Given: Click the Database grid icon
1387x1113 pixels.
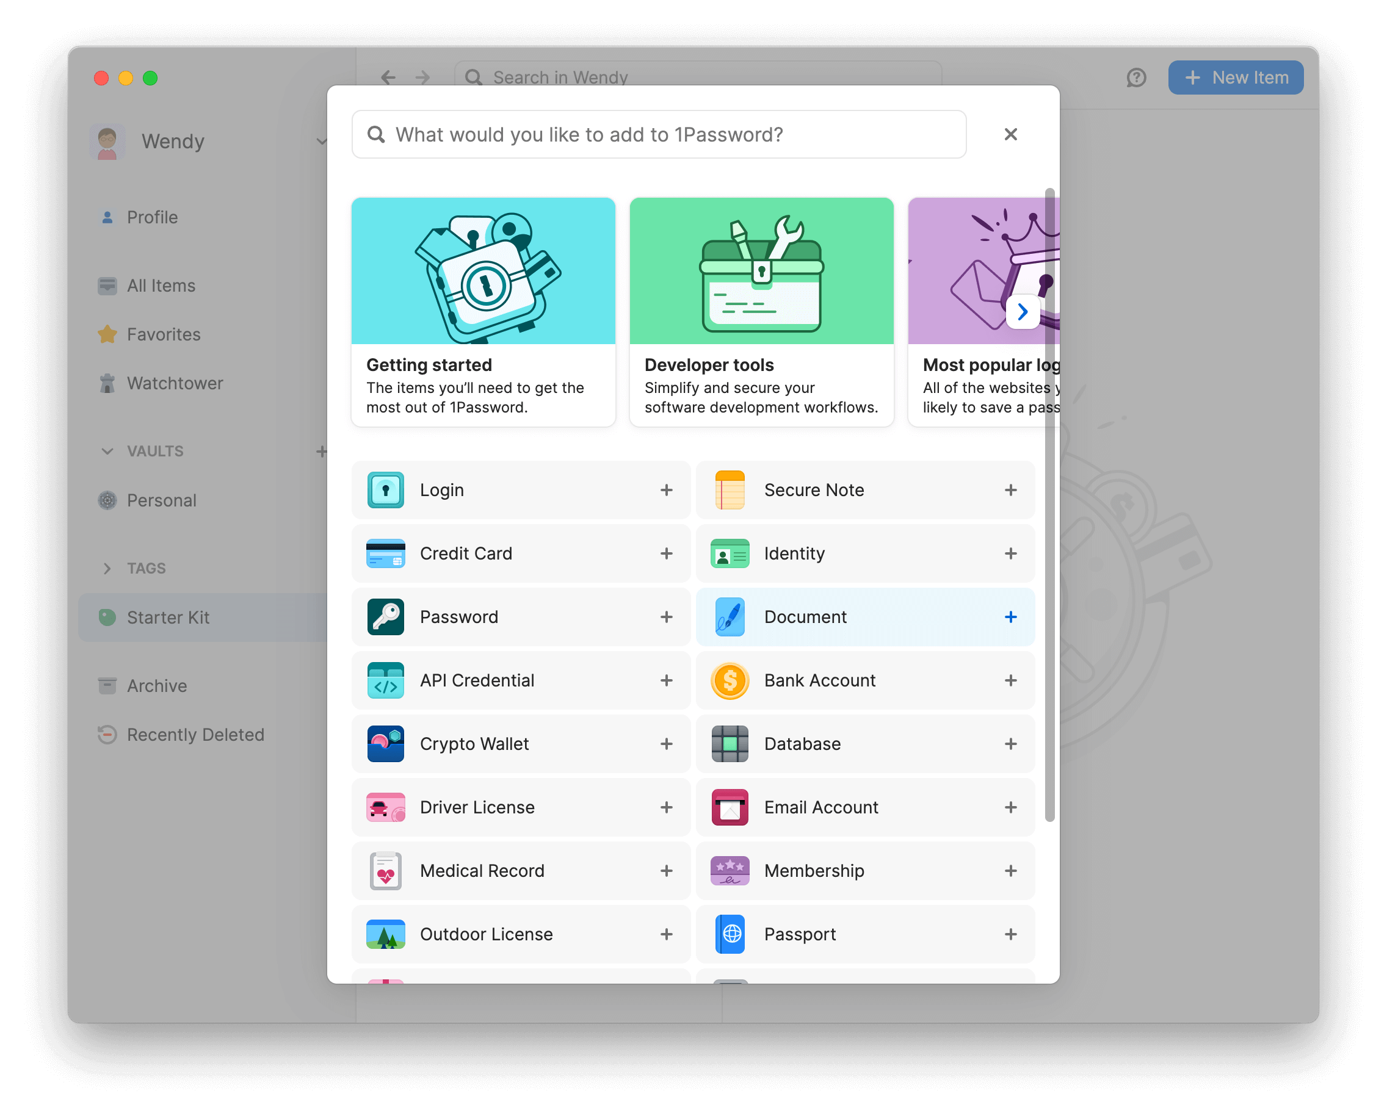Looking at the screenshot, I should 730,744.
